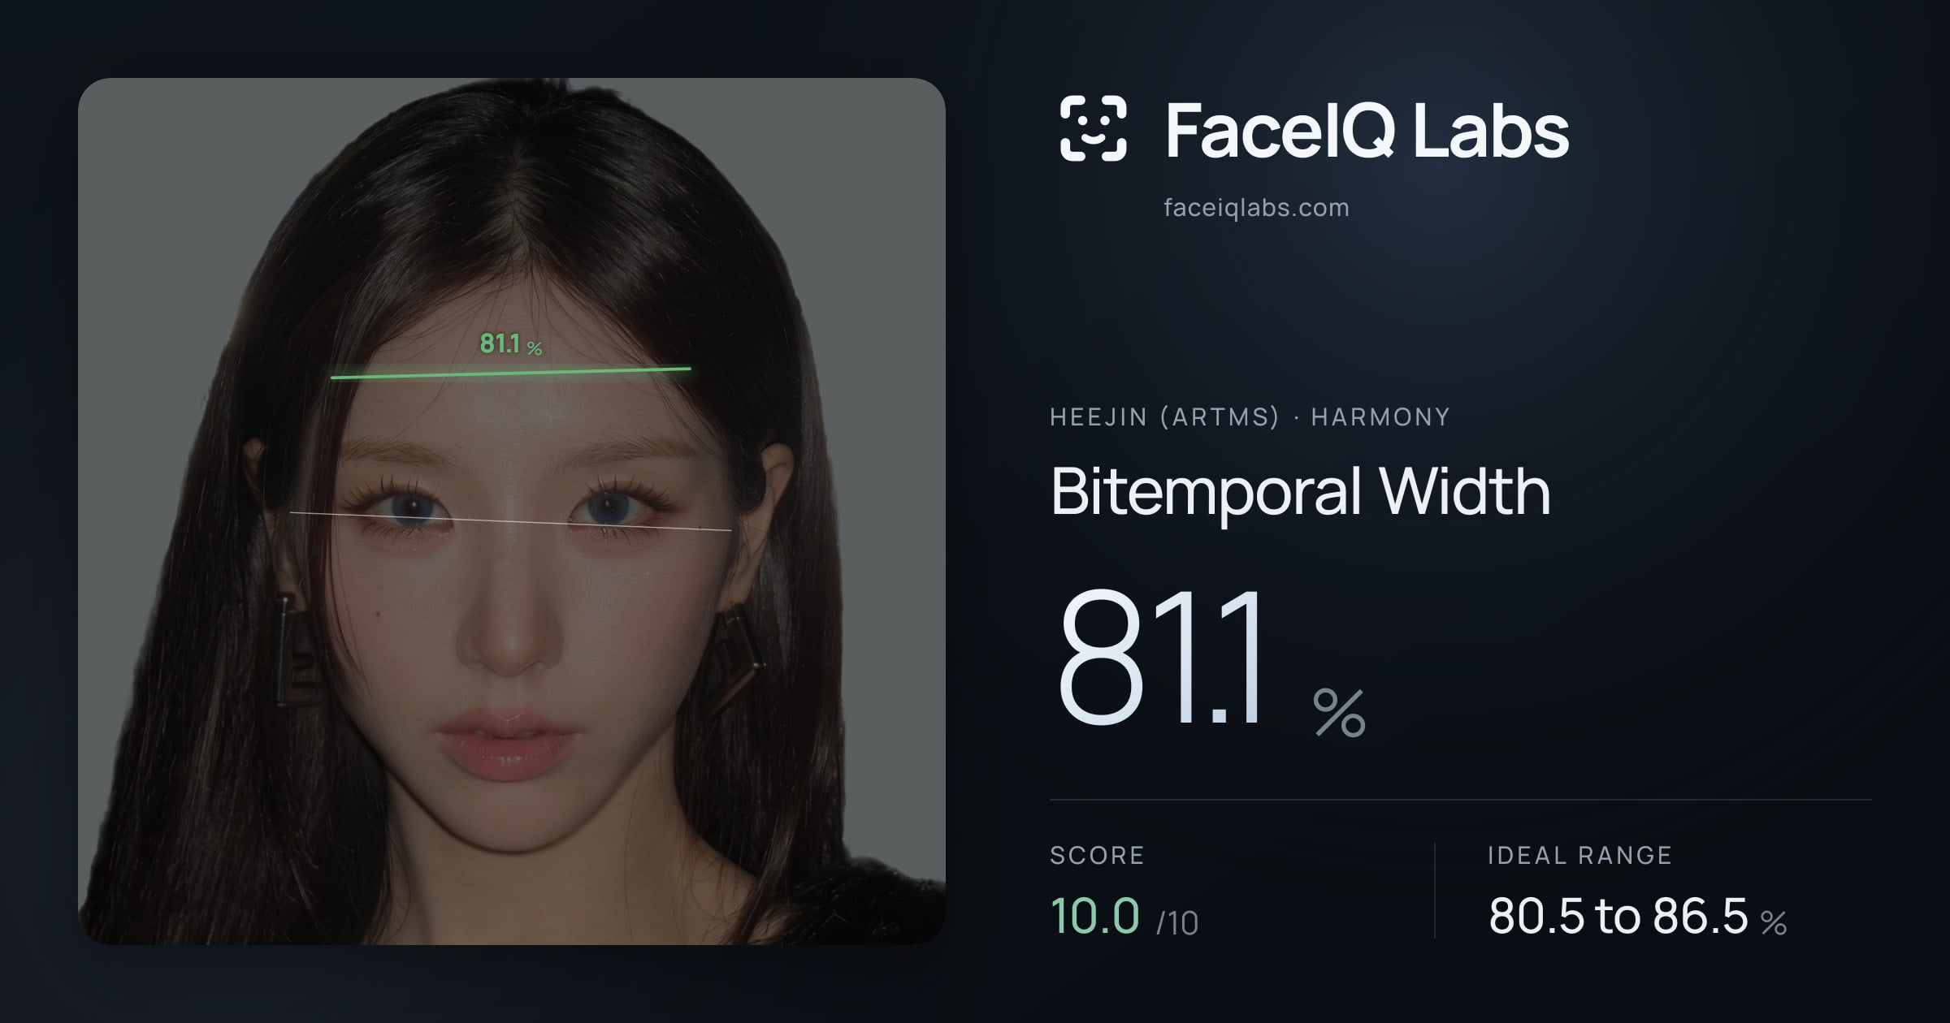1950x1023 pixels.
Task: Open the faceiqlabs.com link
Action: pos(1256,208)
